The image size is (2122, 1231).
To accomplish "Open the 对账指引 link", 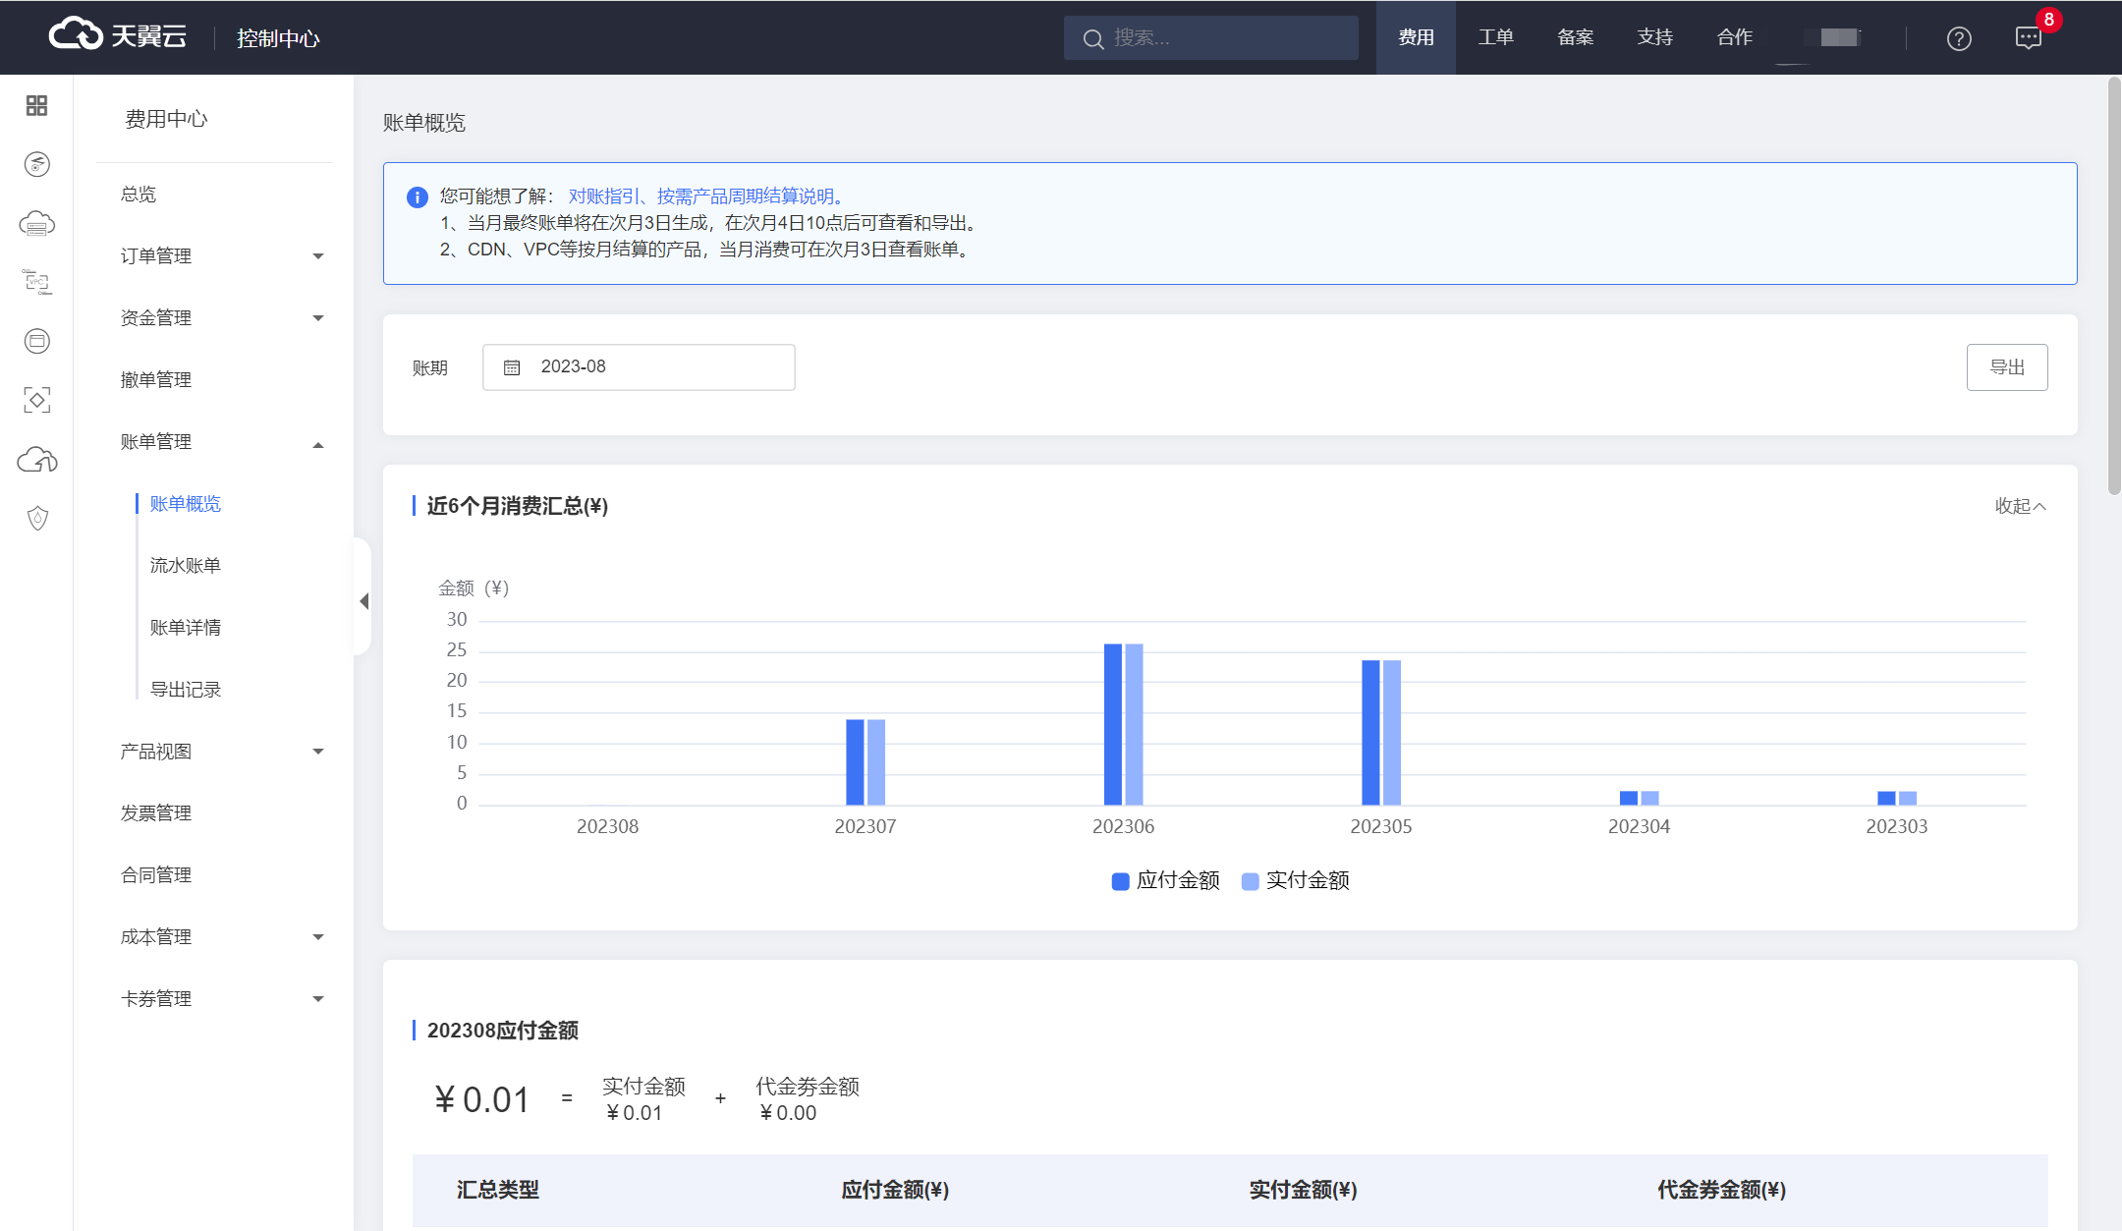I will 603,196.
